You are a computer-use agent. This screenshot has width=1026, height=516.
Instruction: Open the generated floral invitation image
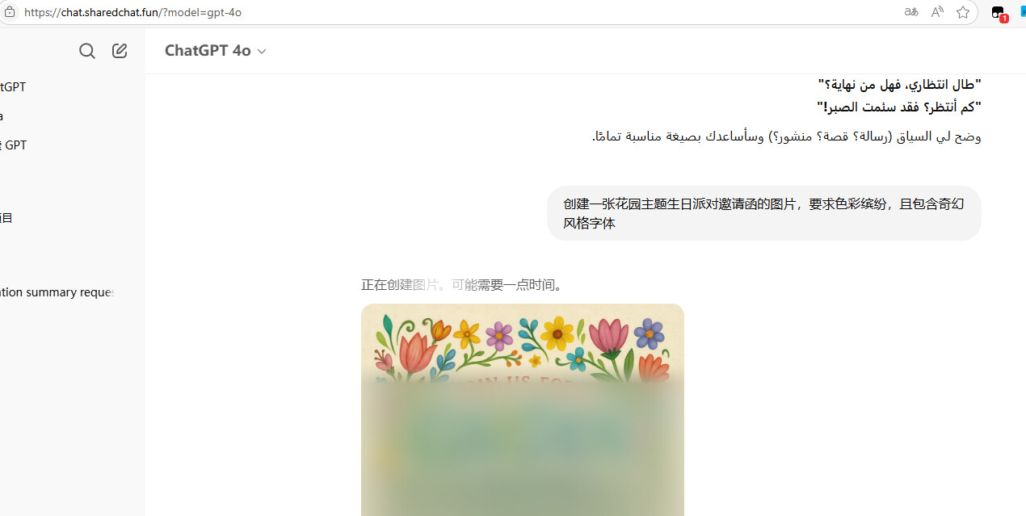pyautogui.click(x=523, y=409)
